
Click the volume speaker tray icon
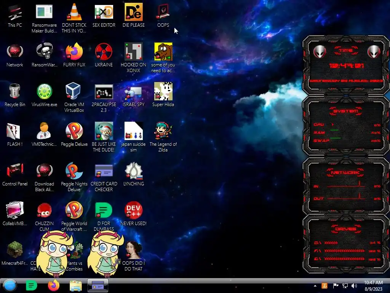click(354, 286)
